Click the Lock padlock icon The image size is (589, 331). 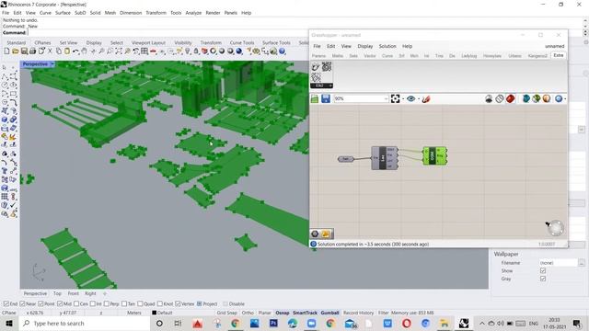[x=196, y=51]
